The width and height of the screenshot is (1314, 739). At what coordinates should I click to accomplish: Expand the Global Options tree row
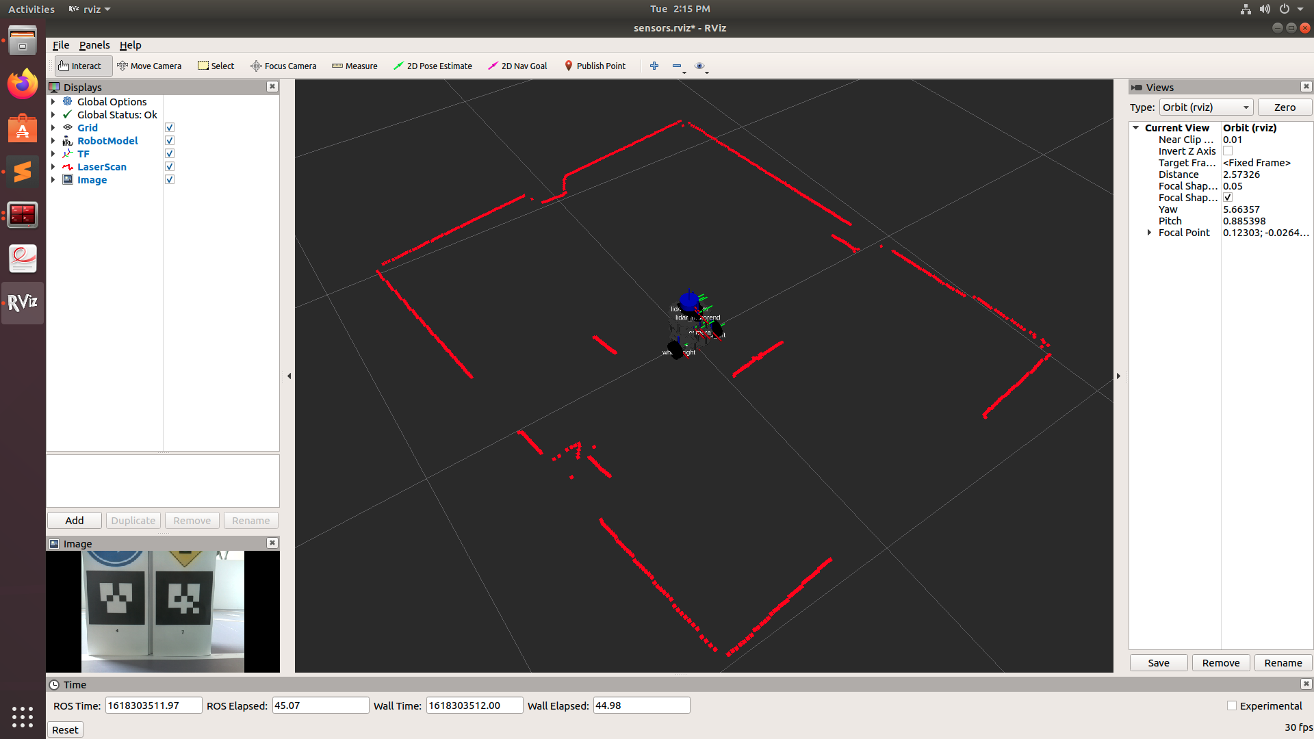[53, 101]
